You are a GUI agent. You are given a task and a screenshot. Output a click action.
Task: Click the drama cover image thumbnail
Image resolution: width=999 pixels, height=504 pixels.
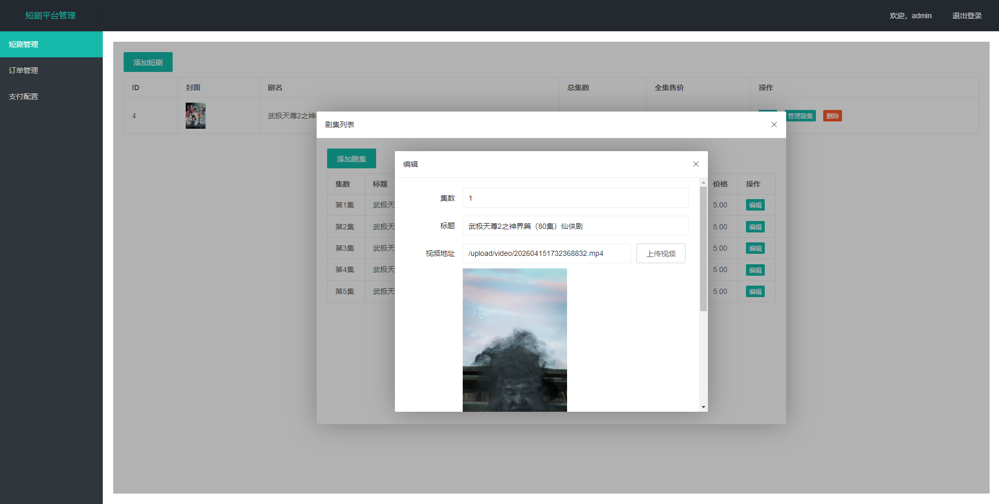196,116
